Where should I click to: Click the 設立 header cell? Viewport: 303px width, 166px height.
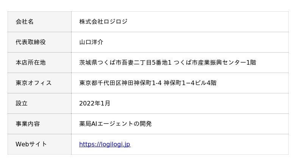tap(22, 103)
